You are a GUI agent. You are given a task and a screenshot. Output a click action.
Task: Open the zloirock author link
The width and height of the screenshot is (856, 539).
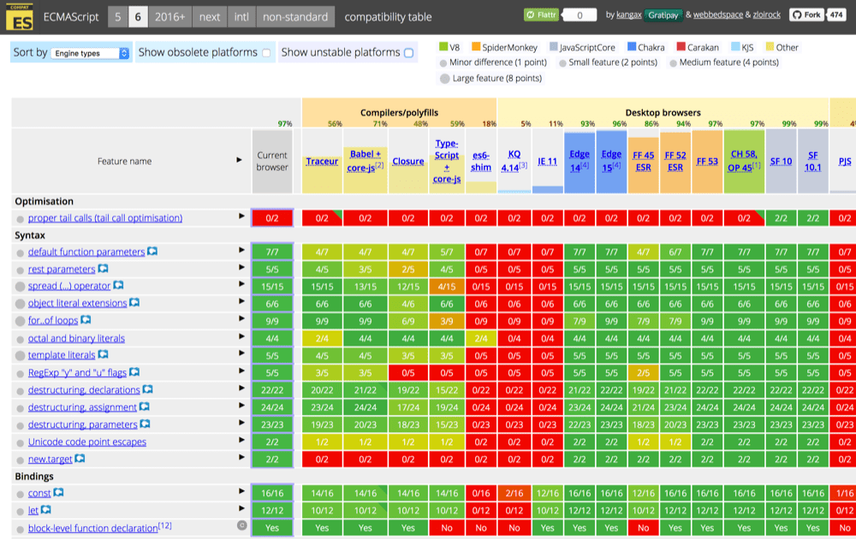(766, 15)
